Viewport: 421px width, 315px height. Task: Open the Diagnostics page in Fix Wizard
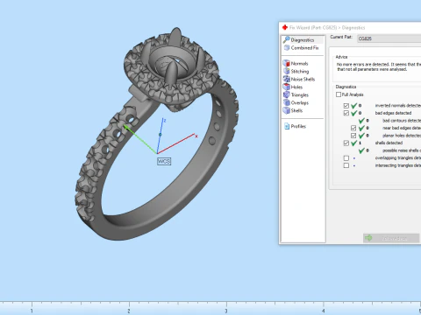(303, 40)
